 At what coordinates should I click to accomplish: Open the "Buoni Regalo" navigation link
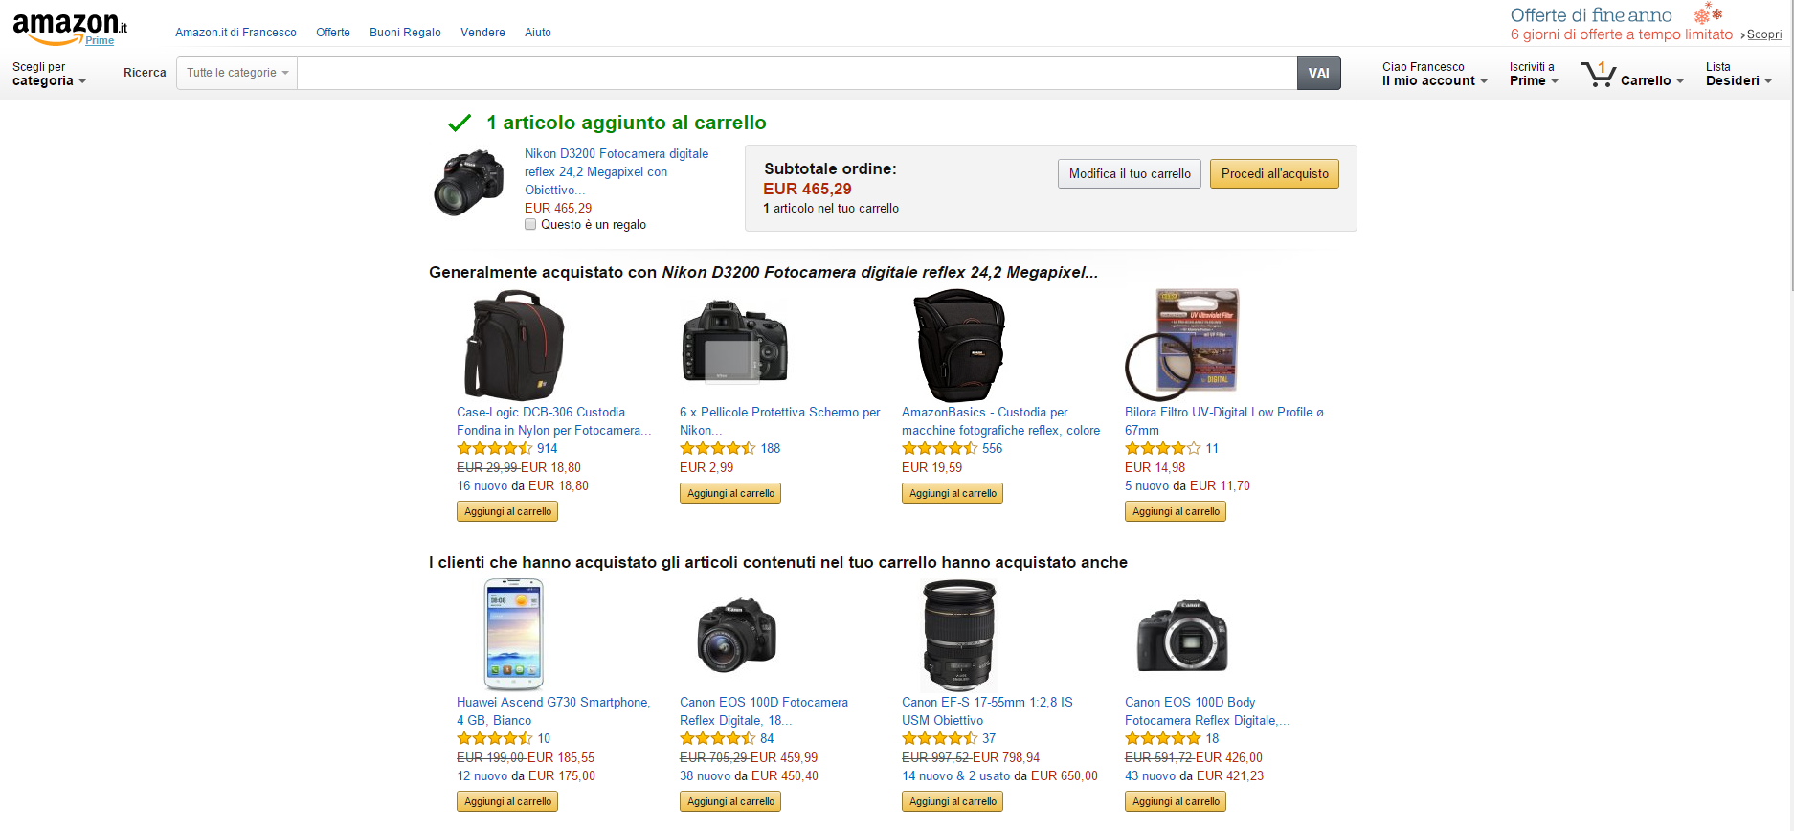tap(405, 33)
